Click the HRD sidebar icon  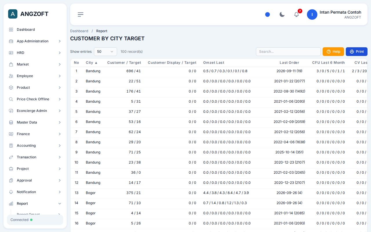tap(11, 53)
